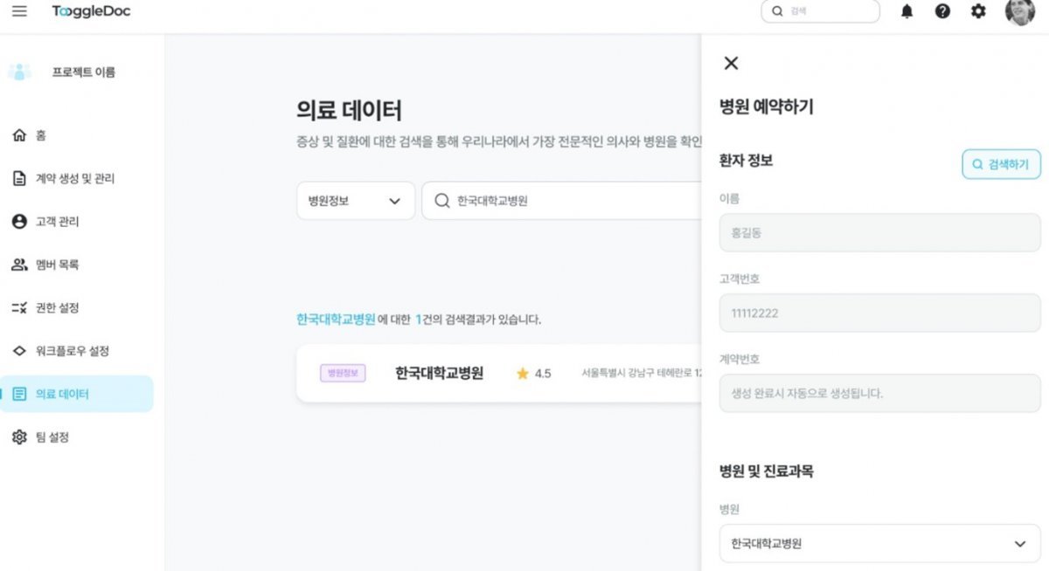Click the notification bell icon
The height and width of the screenshot is (571, 1049).
907,11
